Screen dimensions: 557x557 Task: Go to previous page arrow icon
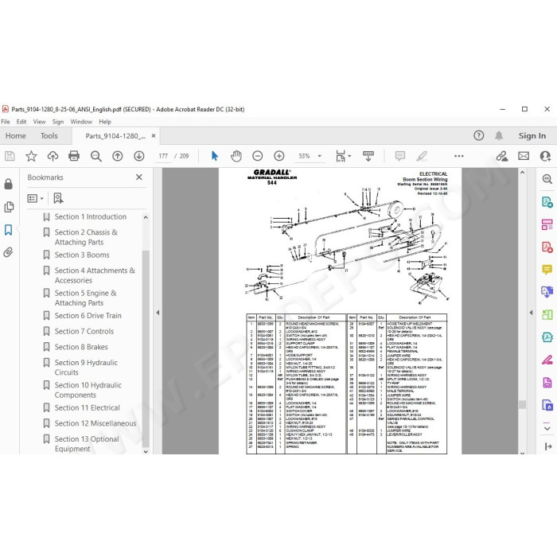[118, 156]
